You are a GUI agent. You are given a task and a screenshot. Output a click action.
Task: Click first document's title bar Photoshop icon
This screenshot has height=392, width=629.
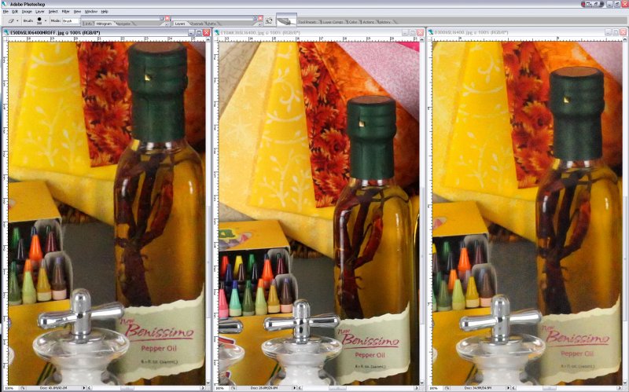[6, 32]
